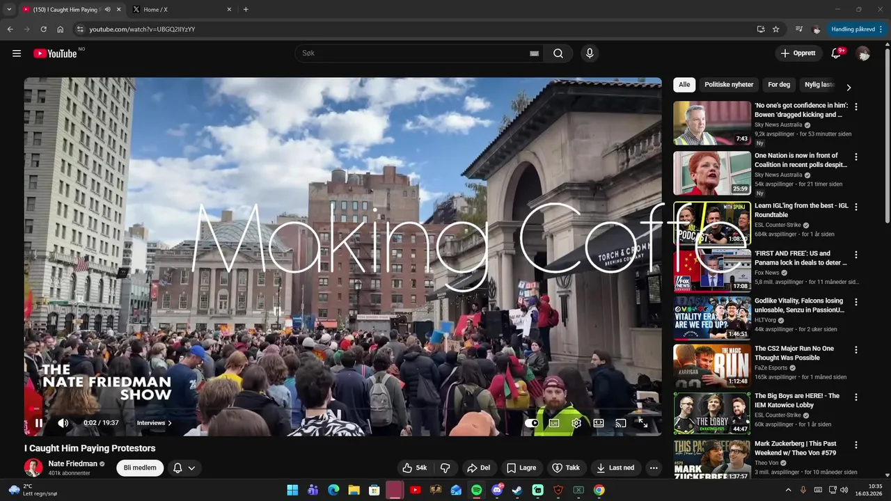Open the on-screen keyboard icon in search box
The width and height of the screenshot is (891, 501).
click(534, 54)
